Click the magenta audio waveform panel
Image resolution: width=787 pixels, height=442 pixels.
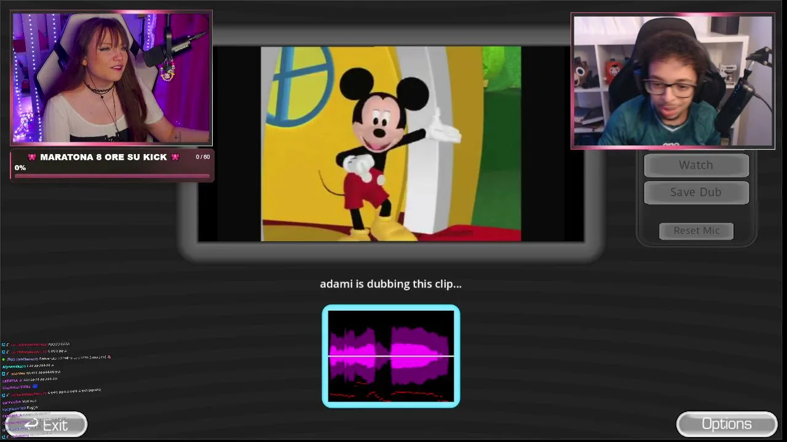pos(391,356)
